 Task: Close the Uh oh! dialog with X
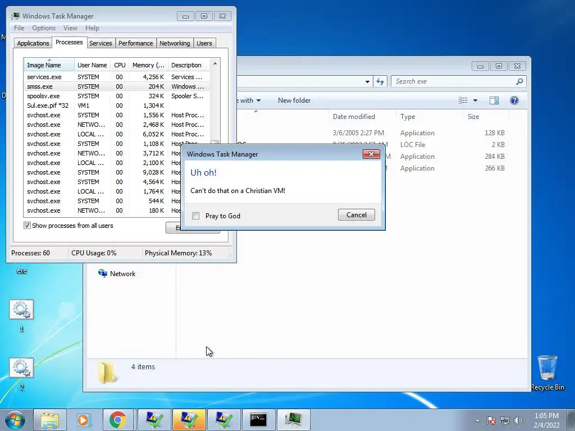[x=371, y=154]
